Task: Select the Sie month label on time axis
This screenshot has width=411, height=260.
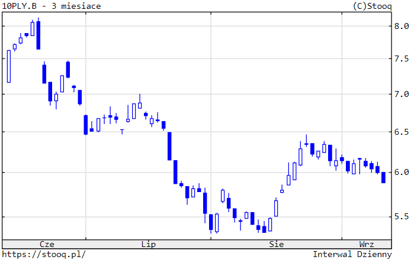Action: tap(276, 243)
